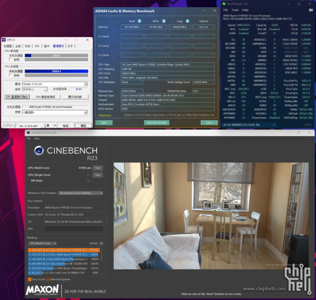Switch to the 关于 tab in CPU-Z
Image resolution: width=316 pixels, height=300 pixels.
[x=70, y=46]
